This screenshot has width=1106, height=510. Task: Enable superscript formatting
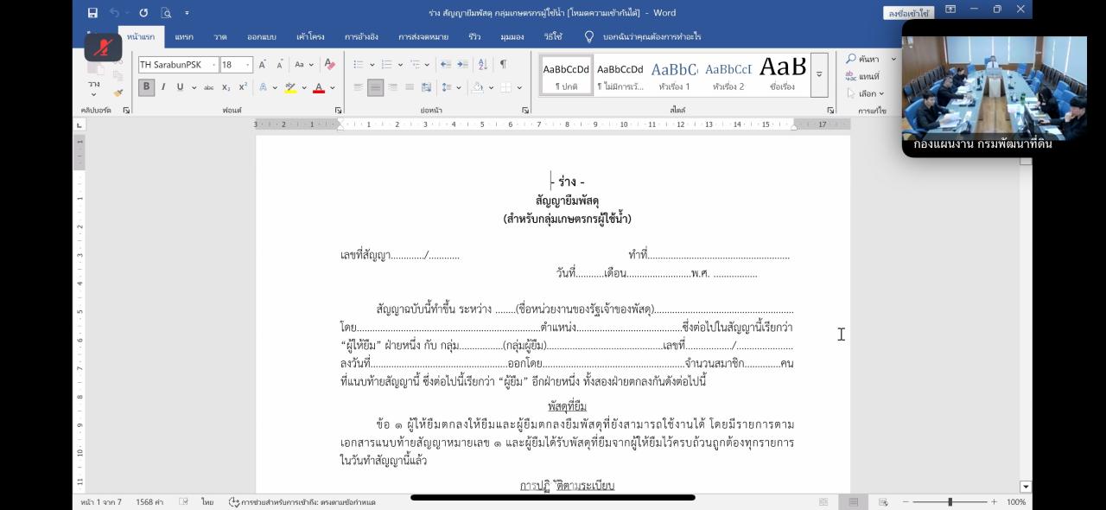pos(243,86)
